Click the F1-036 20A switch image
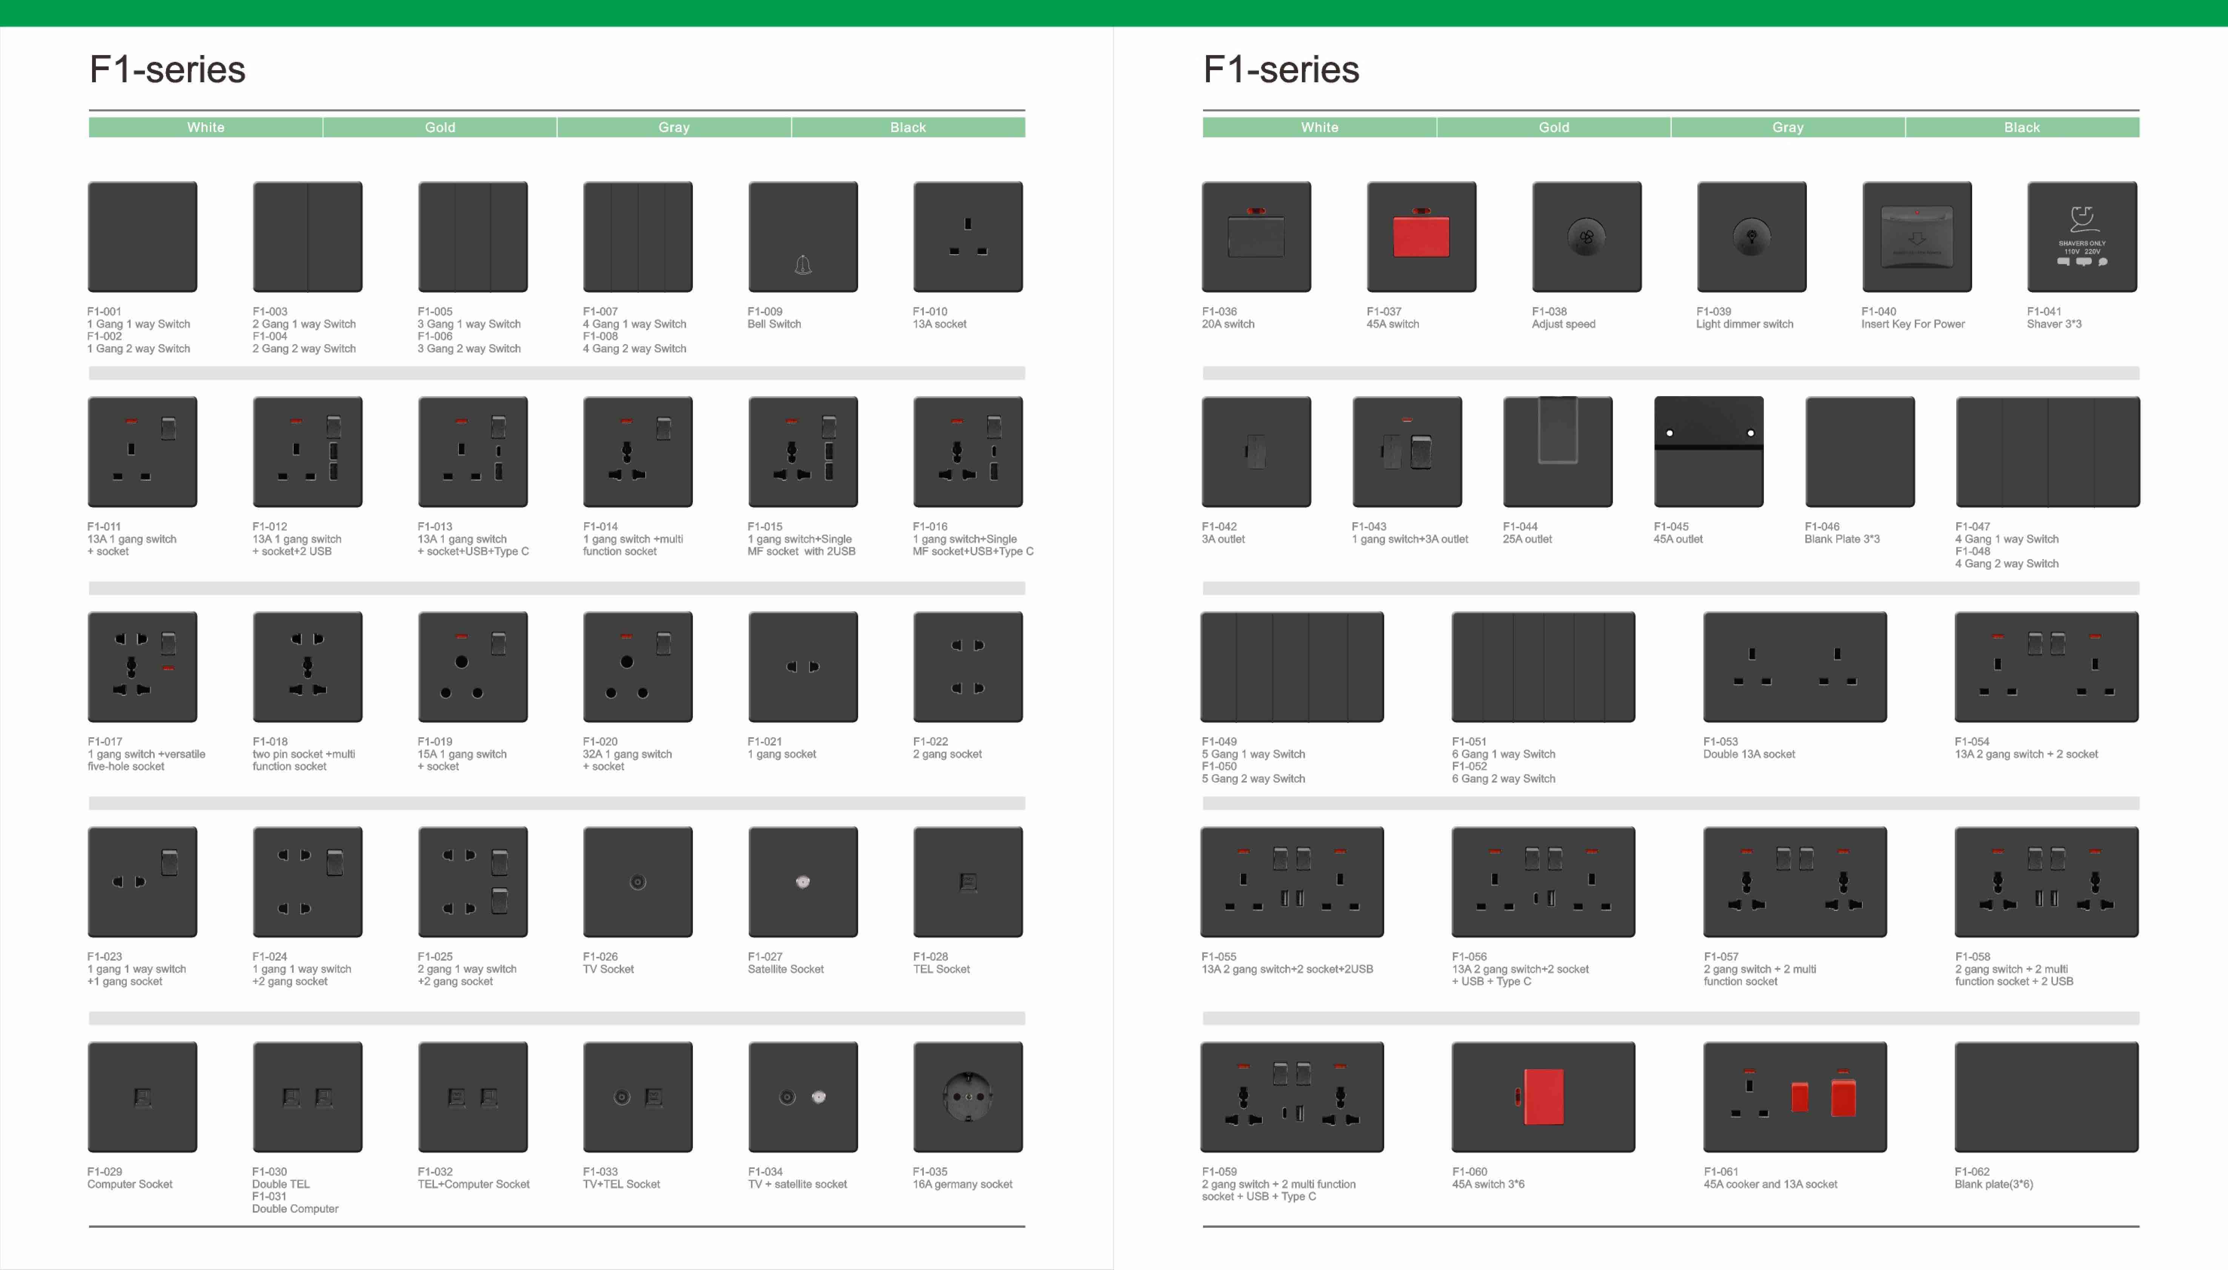The height and width of the screenshot is (1270, 2228). 1256,237
